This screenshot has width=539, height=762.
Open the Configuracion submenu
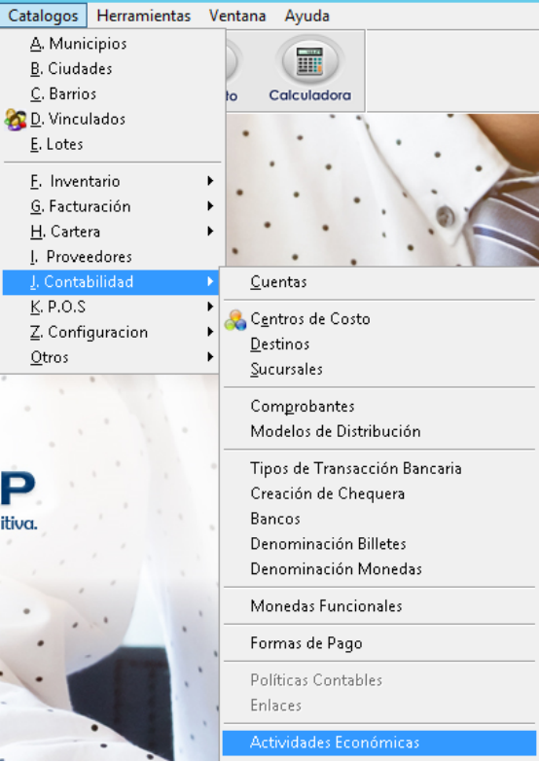pyautogui.click(x=111, y=332)
